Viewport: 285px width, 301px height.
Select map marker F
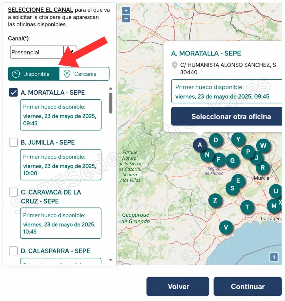218,159
